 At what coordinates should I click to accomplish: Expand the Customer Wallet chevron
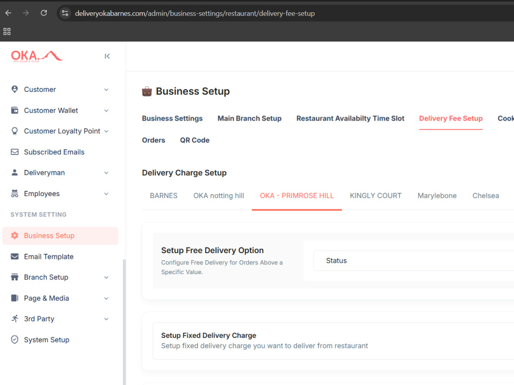(106, 111)
